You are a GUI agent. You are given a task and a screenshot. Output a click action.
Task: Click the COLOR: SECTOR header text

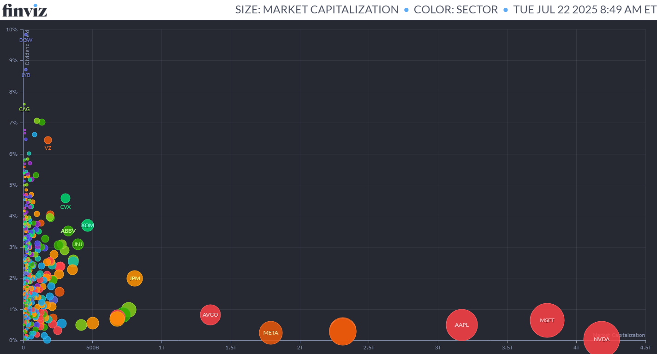pyautogui.click(x=456, y=10)
